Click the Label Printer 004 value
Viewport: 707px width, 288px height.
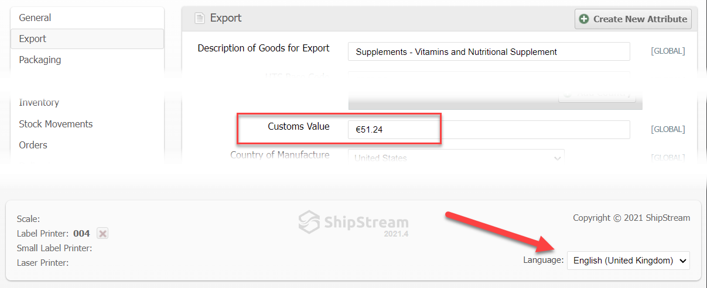[81, 234]
